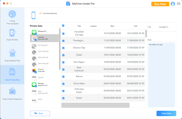Open Erase Private Fragments folder icon
Viewport: 182px width, 119px height.
[x=12, y=91]
